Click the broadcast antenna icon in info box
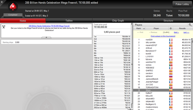Image resolution: width=193 pixels, height=110 pixels. [4, 27]
